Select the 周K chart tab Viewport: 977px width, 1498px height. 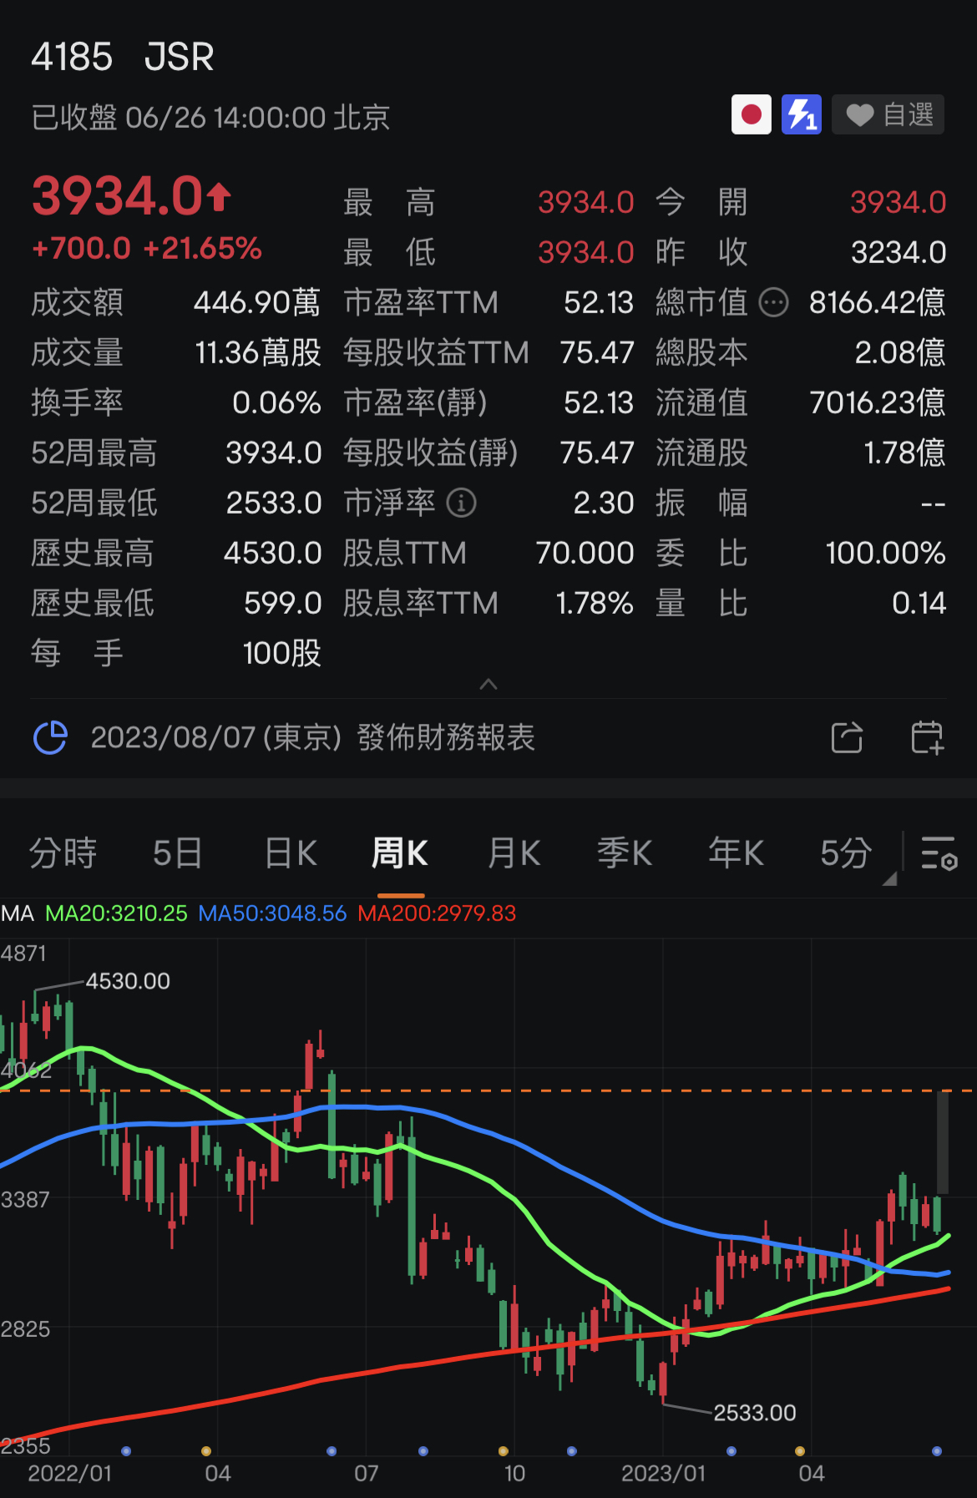click(x=399, y=853)
